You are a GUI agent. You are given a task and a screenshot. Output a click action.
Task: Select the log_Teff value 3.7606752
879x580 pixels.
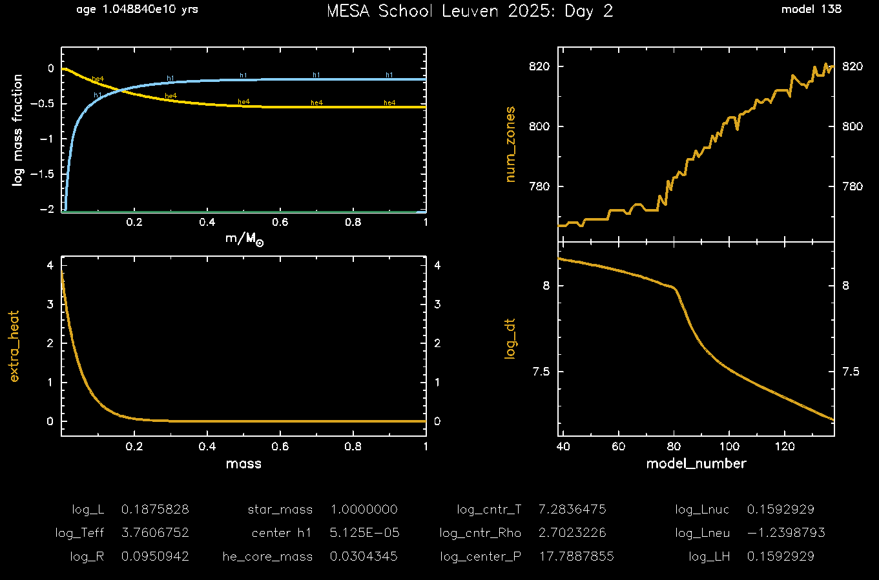click(155, 533)
